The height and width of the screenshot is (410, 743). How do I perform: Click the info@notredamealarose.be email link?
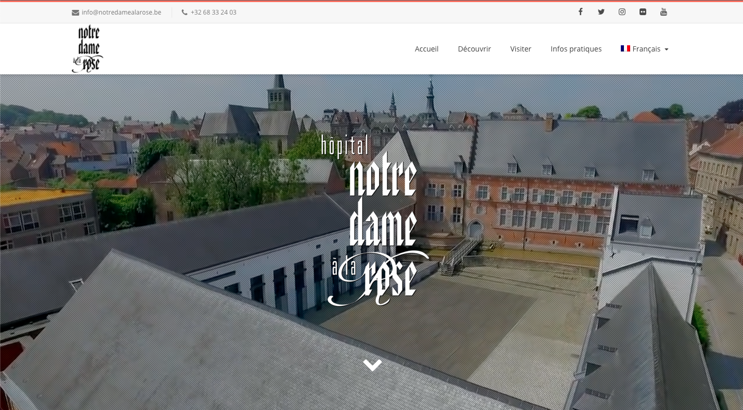click(x=121, y=12)
